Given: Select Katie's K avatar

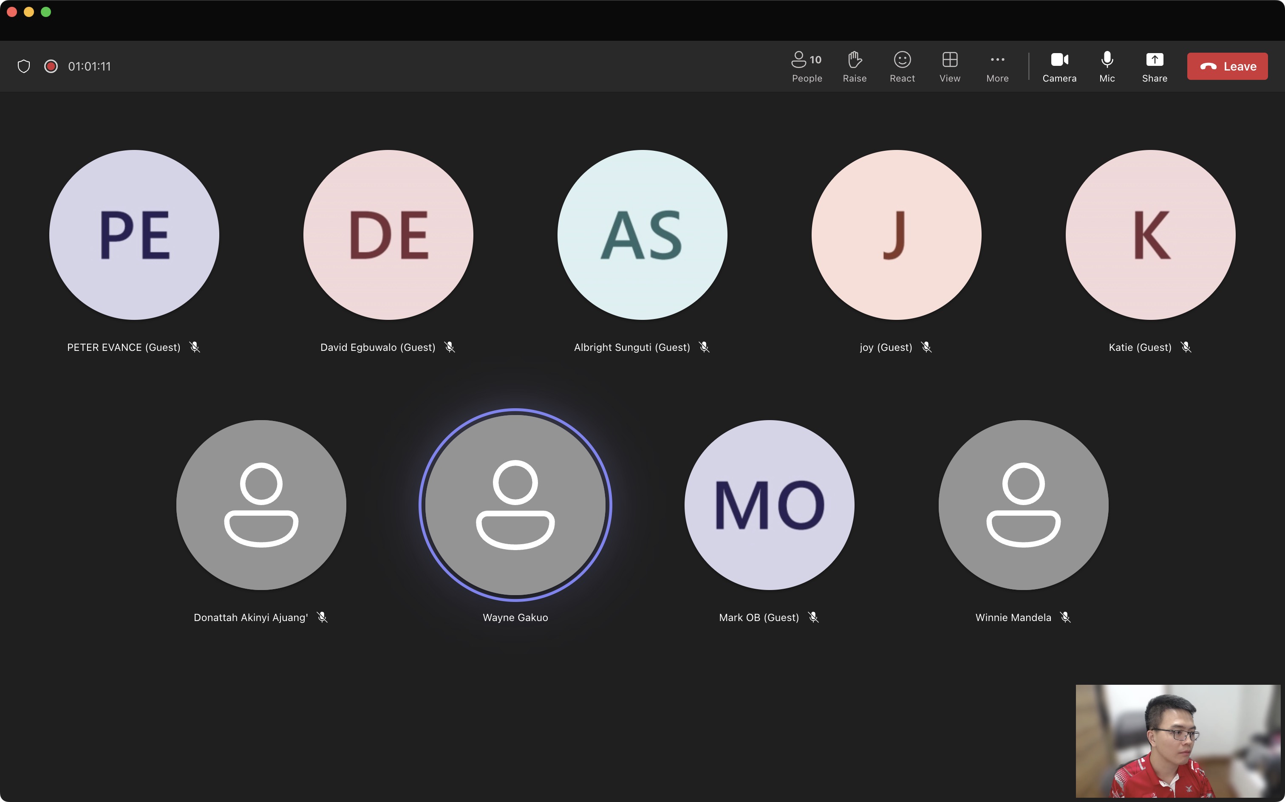Looking at the screenshot, I should point(1150,234).
